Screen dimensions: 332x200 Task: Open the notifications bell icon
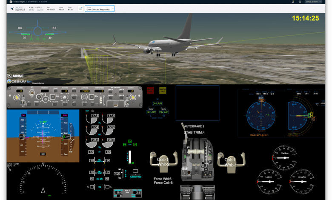point(293,2)
